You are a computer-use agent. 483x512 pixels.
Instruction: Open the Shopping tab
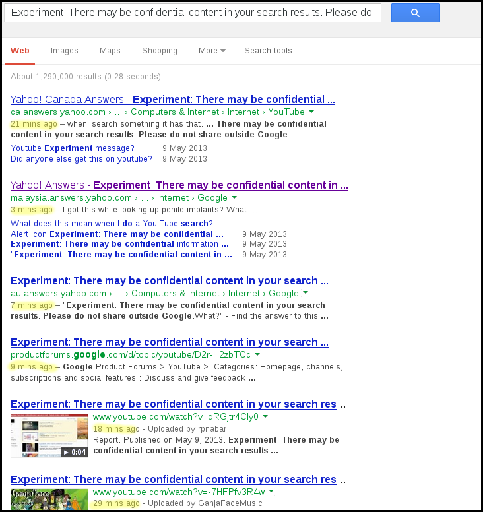(160, 51)
